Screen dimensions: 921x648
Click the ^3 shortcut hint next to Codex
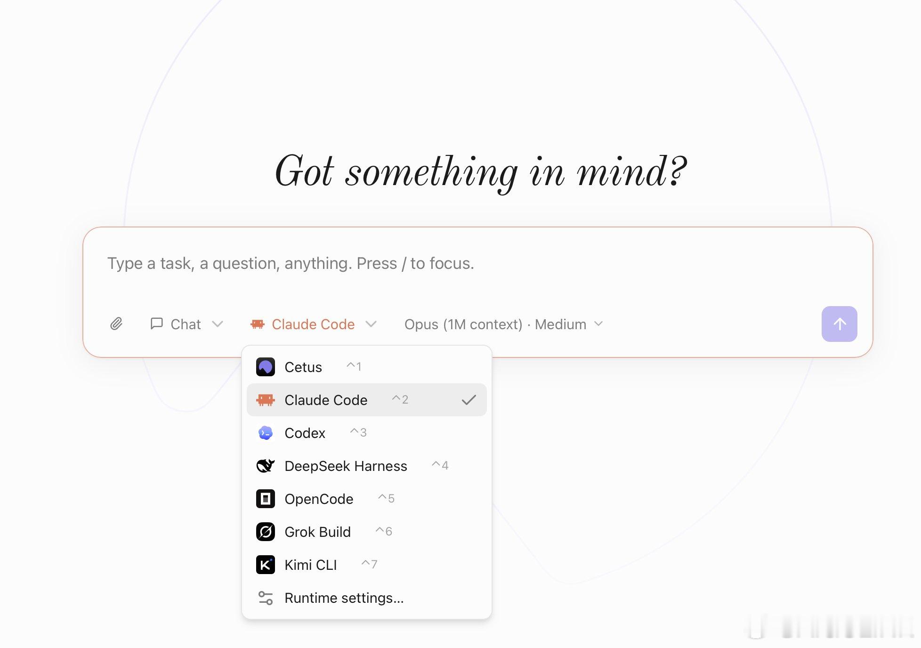[358, 432]
